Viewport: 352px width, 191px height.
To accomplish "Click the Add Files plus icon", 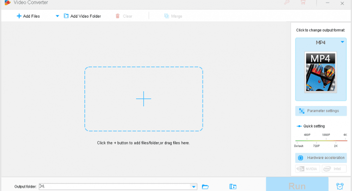I will click(x=19, y=16).
